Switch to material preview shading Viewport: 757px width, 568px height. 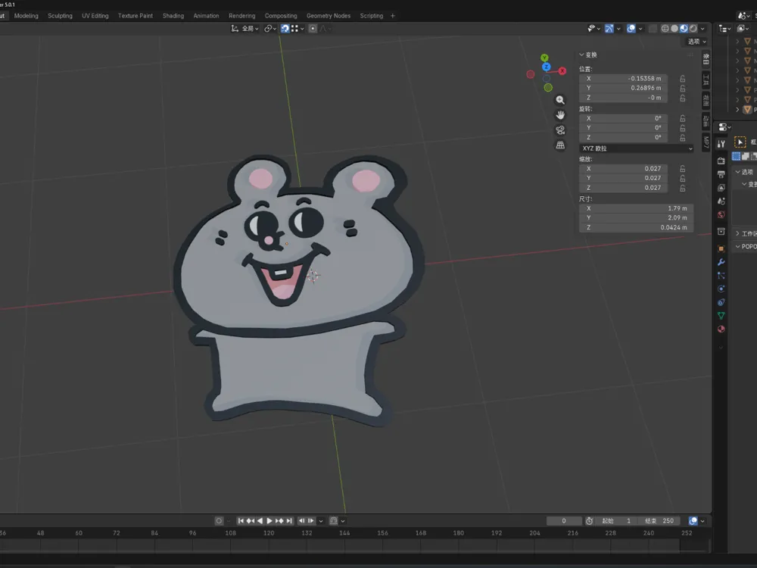[x=684, y=29]
